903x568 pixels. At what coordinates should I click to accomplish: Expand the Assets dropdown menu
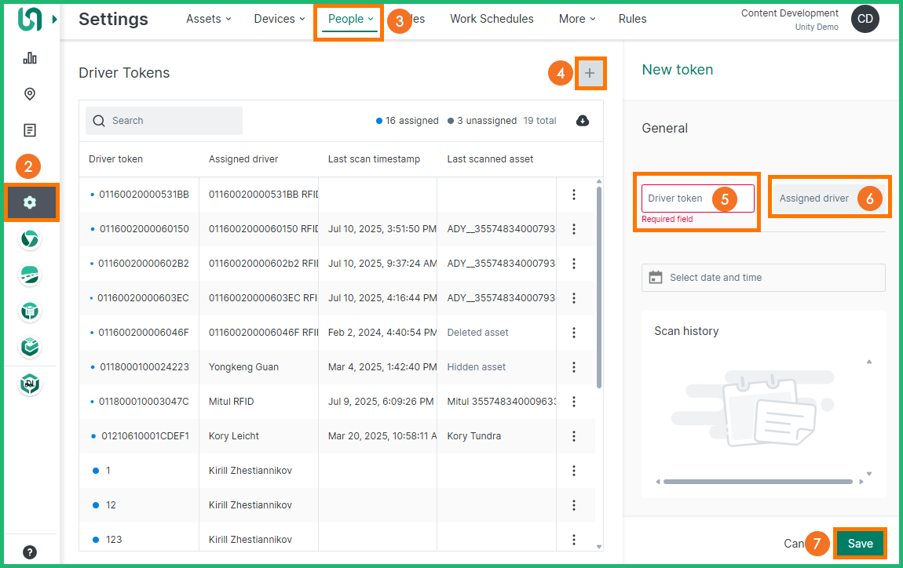(x=208, y=19)
